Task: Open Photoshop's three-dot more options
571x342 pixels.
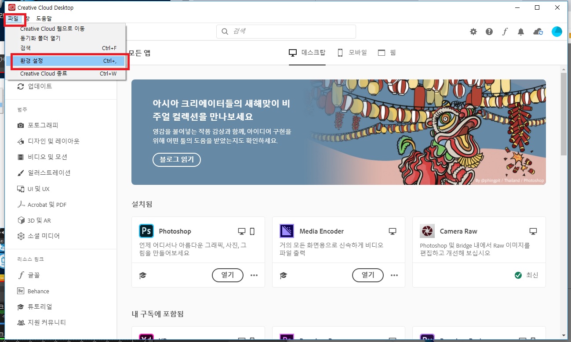Action: pyautogui.click(x=254, y=275)
